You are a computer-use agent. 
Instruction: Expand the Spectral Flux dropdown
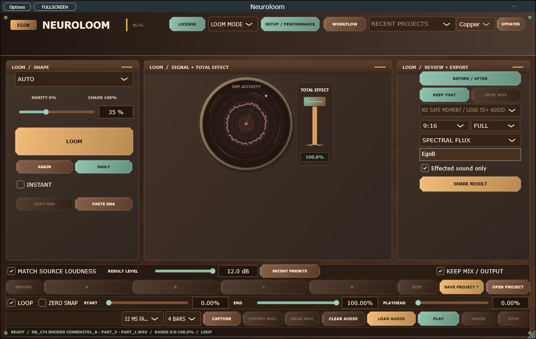[470, 140]
